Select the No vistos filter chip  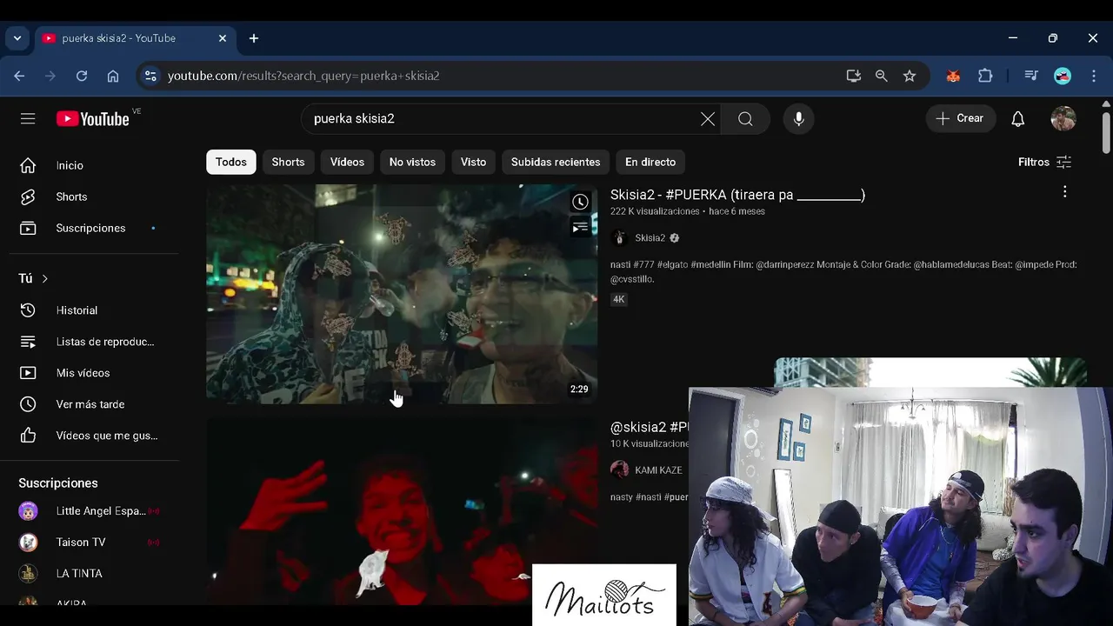tap(412, 162)
